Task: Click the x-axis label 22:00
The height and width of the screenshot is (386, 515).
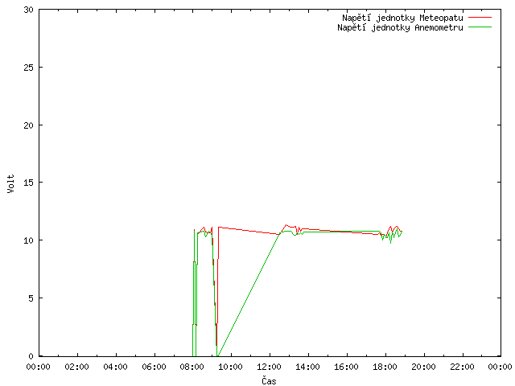Action: coord(462,367)
